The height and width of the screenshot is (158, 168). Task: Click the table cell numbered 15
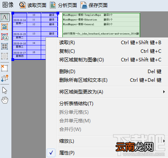click(34, 52)
